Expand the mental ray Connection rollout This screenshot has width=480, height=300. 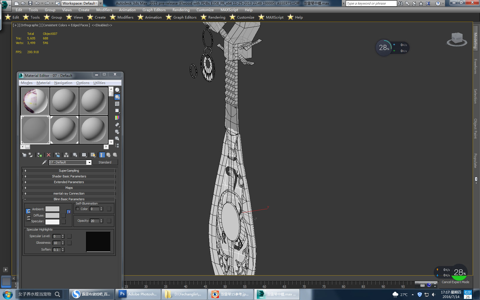pyautogui.click(x=69, y=193)
